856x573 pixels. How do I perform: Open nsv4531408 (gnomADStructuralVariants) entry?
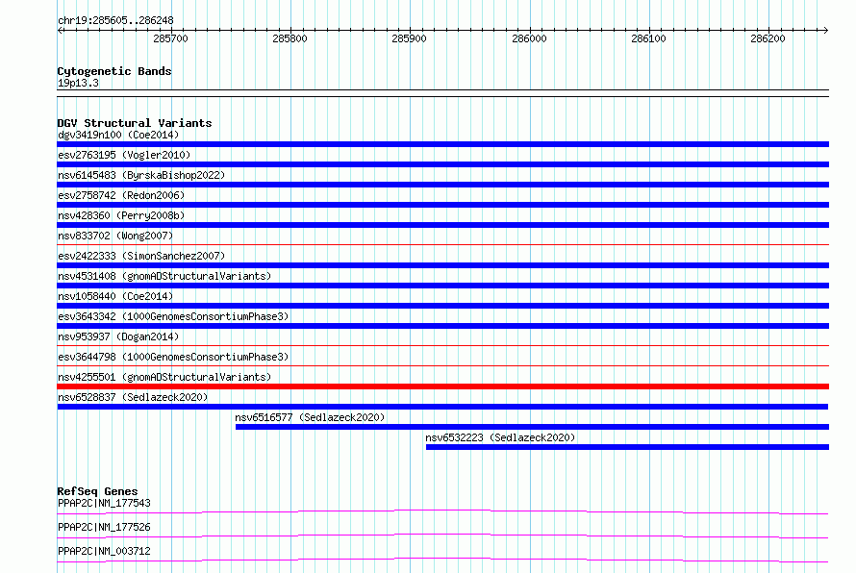coord(164,276)
